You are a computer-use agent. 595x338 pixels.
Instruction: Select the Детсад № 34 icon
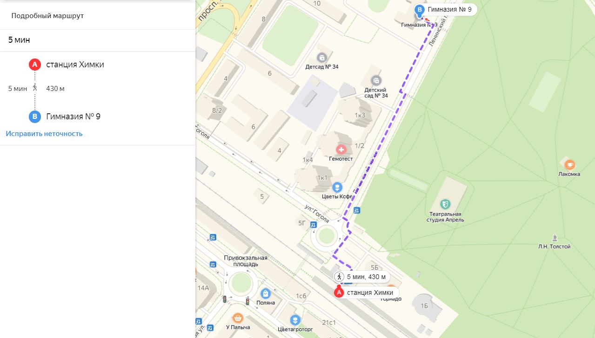click(x=321, y=58)
